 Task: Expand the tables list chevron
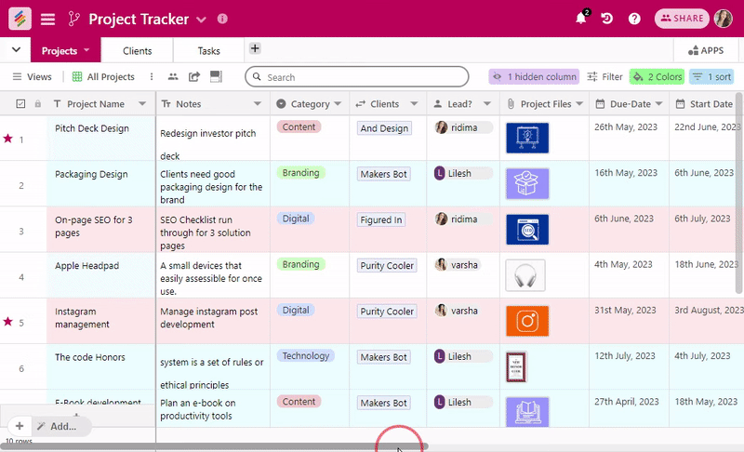(16, 50)
